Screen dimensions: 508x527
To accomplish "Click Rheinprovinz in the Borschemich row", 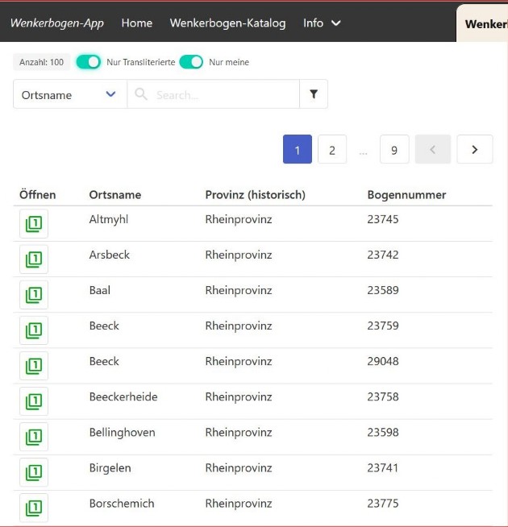I will click(x=239, y=504).
